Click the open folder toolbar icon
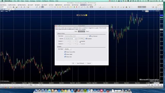The height and width of the screenshot is (93, 165). pos(16,7)
